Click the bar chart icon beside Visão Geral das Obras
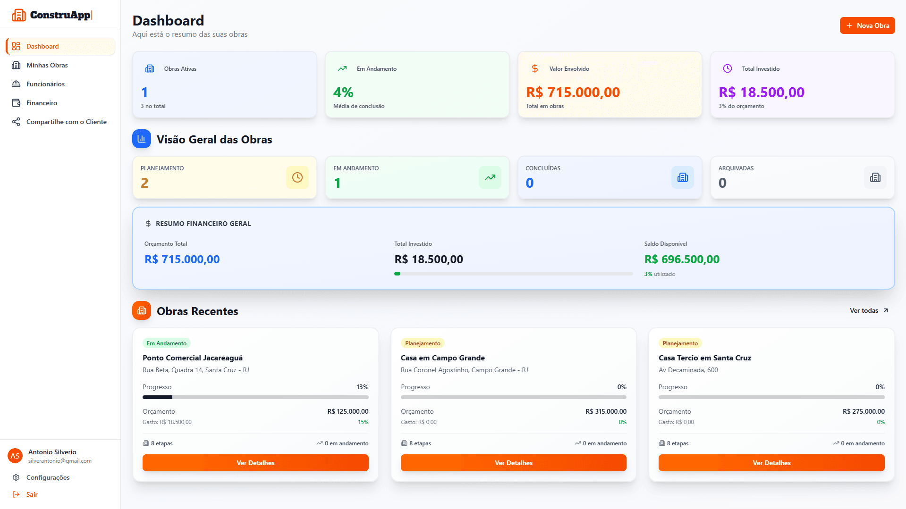This screenshot has height=509, width=906. pyautogui.click(x=141, y=139)
